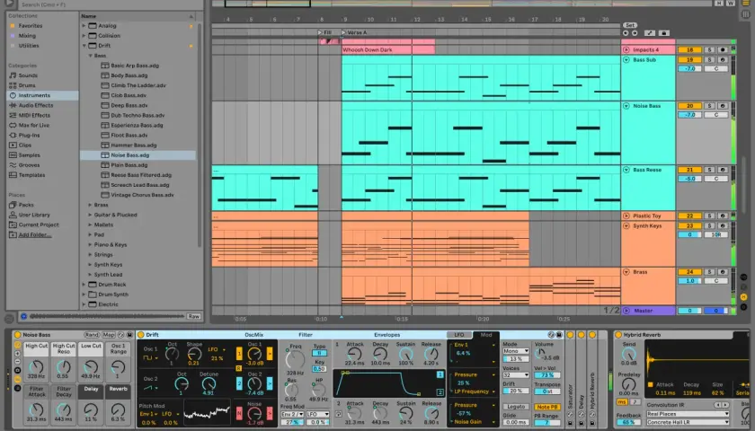Click the Drift device save icon
Image resolution: width=755 pixels, height=431 pixels.
click(x=559, y=335)
